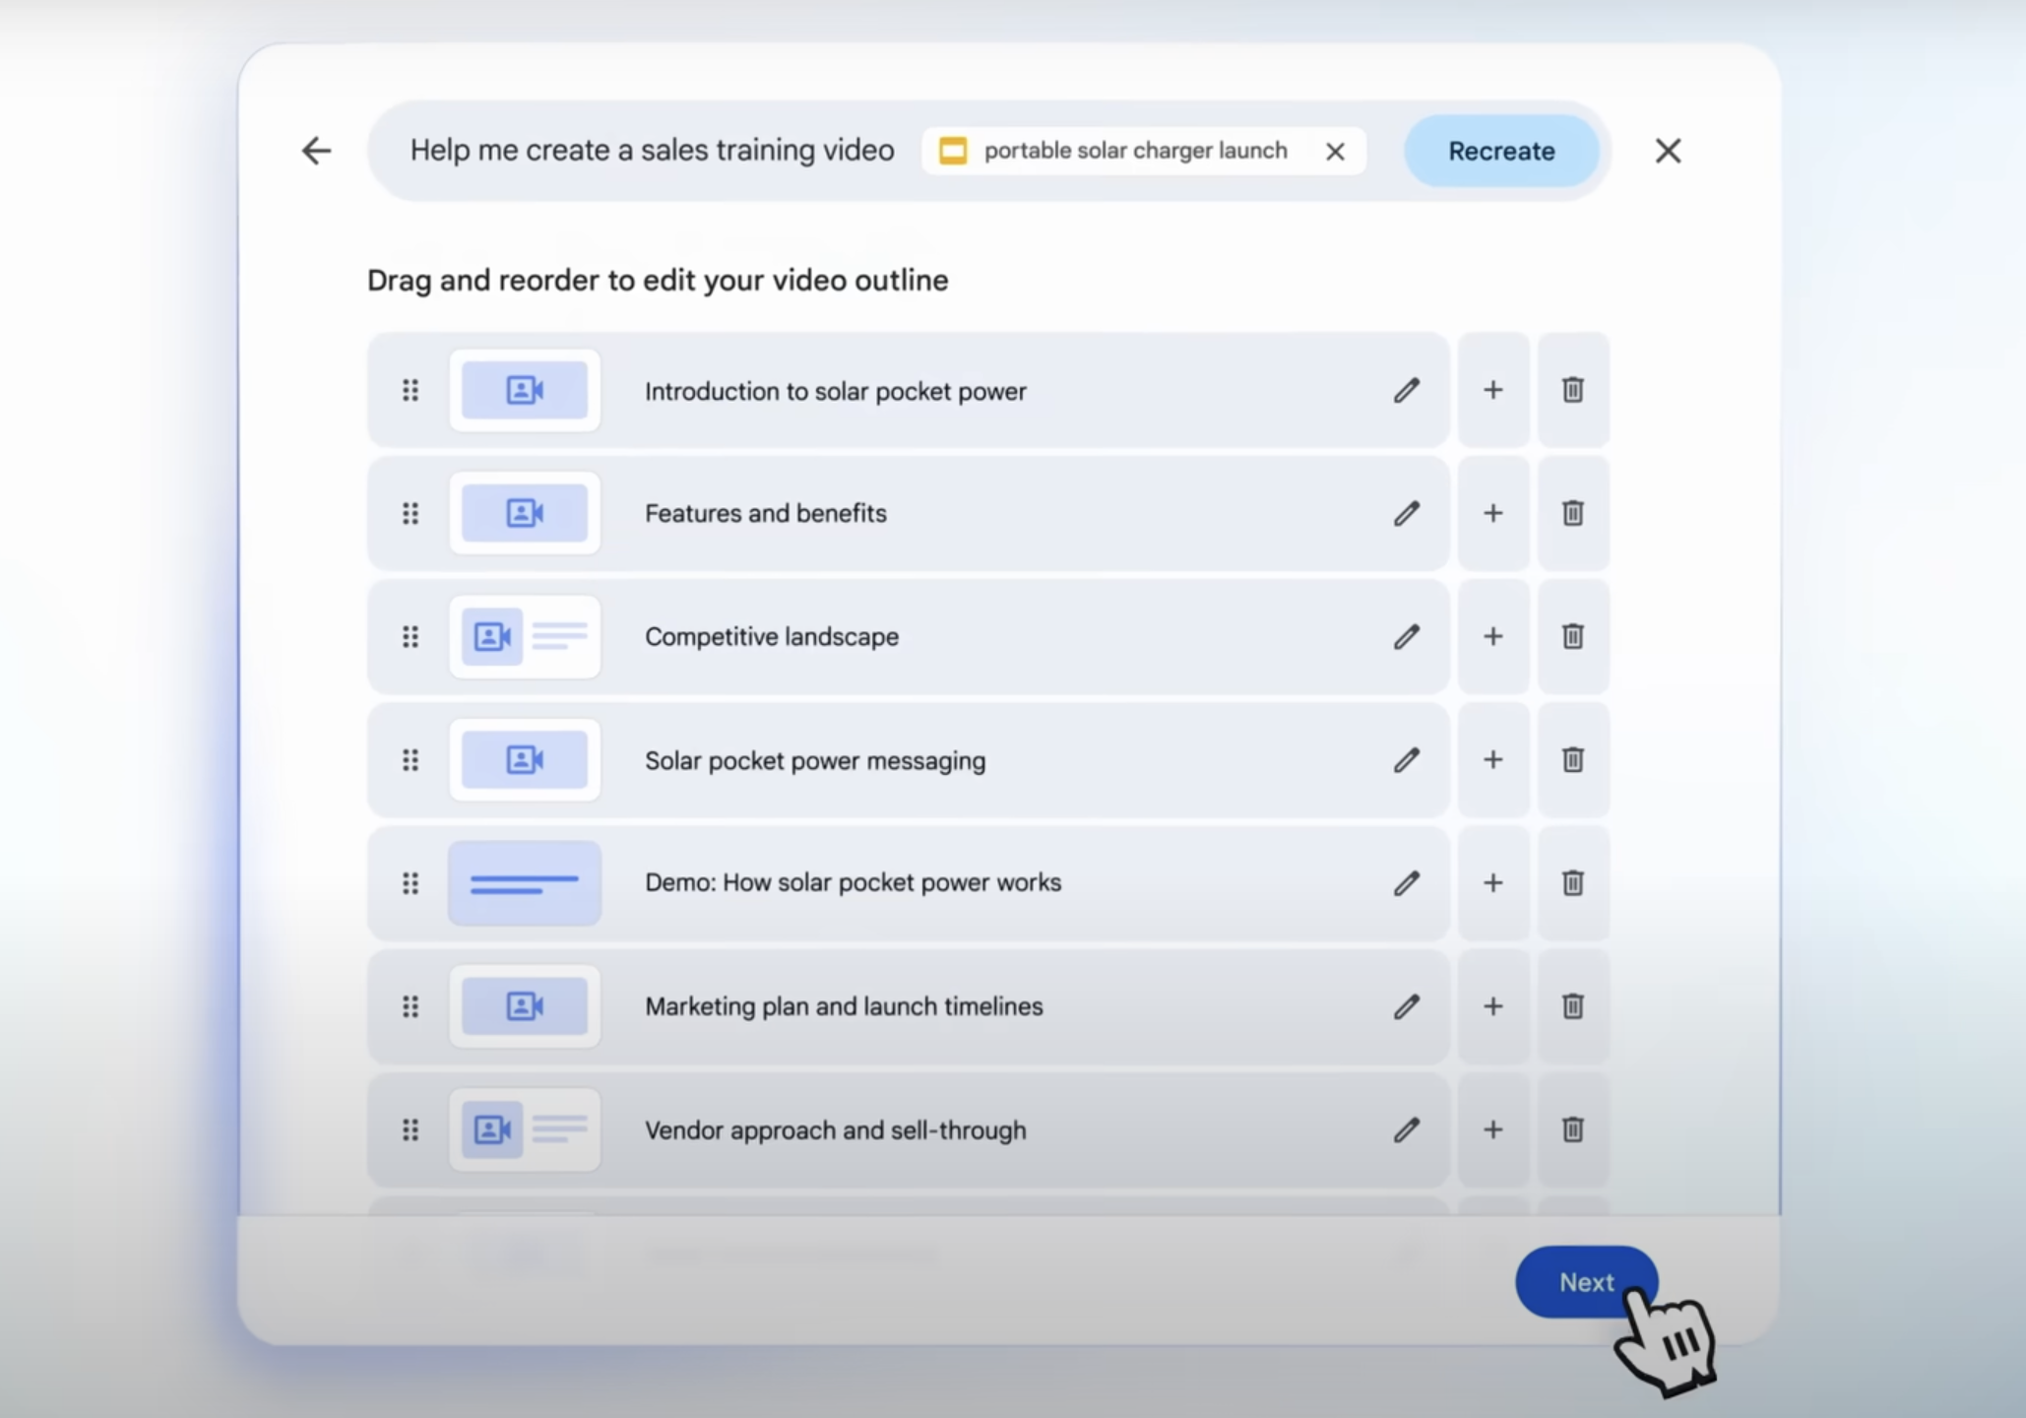This screenshot has width=2026, height=1418.
Task: Click the text 'Vendor approach and sell-through'
Action: [836, 1129]
